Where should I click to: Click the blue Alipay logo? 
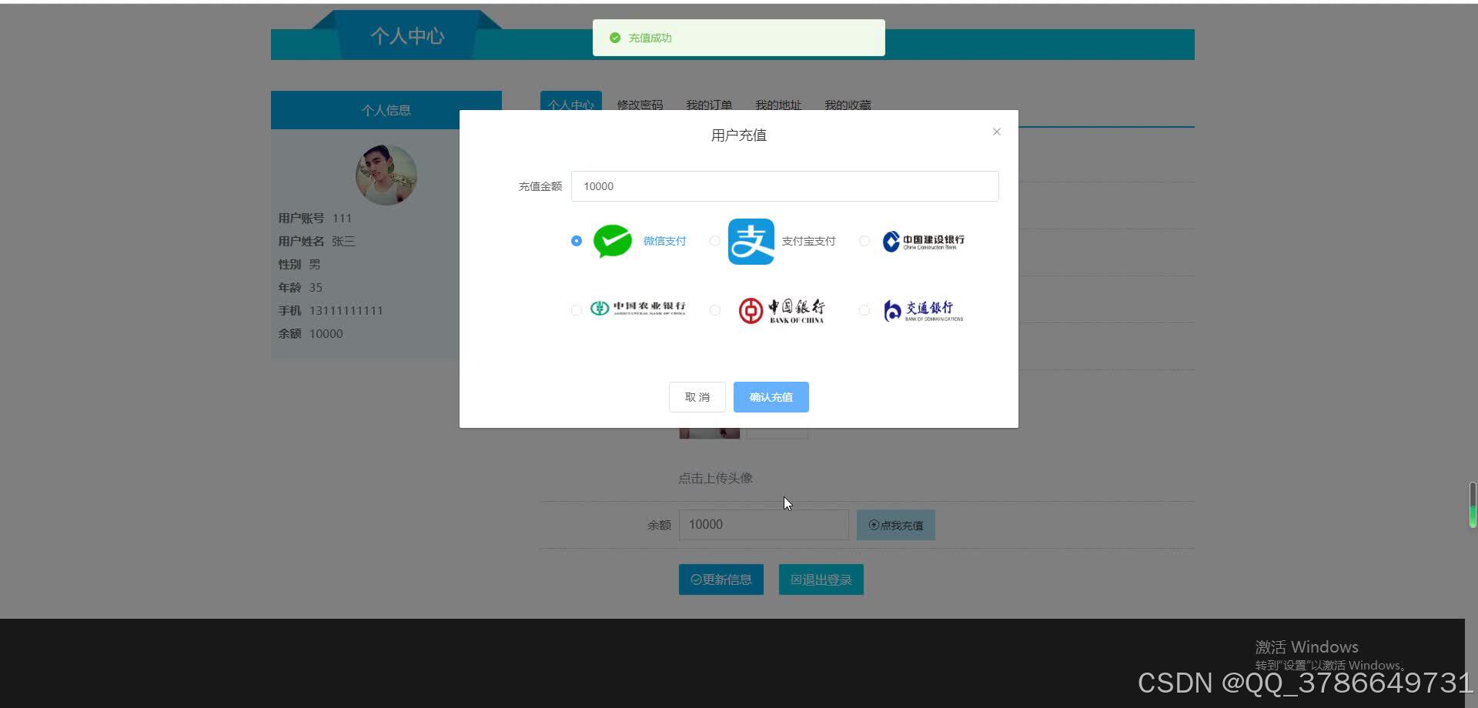(751, 242)
